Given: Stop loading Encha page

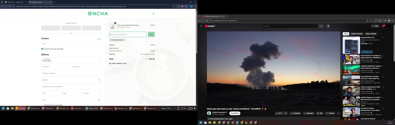Looking at the screenshot, I should tap(9, 6).
